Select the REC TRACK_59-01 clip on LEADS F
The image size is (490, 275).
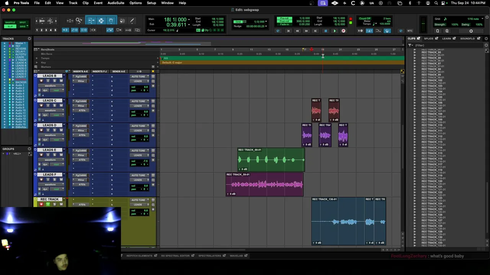pos(265,184)
